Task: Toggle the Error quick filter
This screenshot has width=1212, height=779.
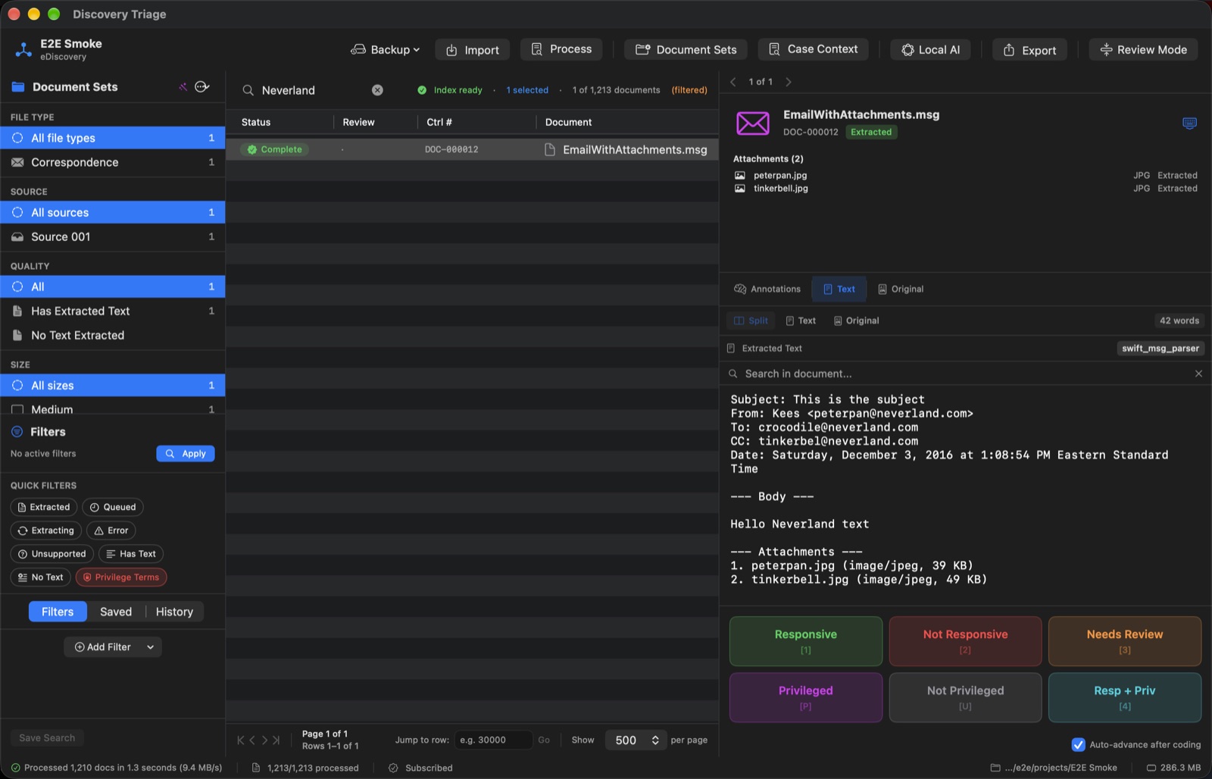Action: (111, 530)
